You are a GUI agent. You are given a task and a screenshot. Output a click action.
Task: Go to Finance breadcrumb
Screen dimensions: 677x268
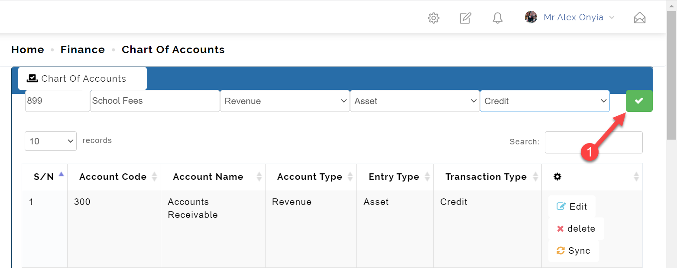83,50
